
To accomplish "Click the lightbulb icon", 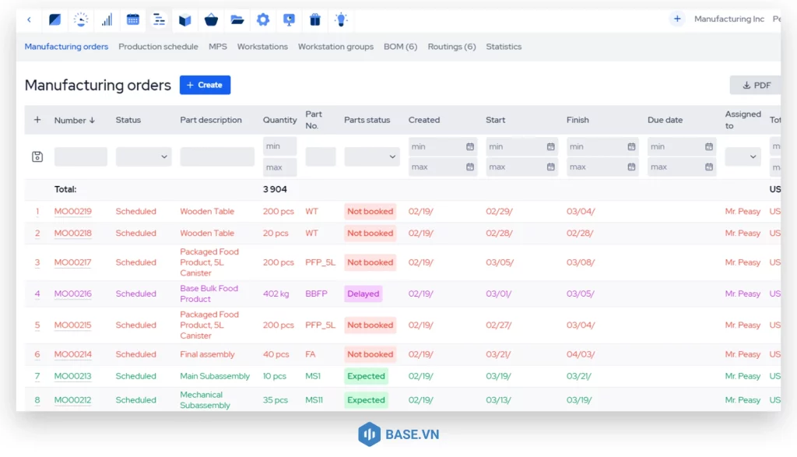I will tap(341, 19).
